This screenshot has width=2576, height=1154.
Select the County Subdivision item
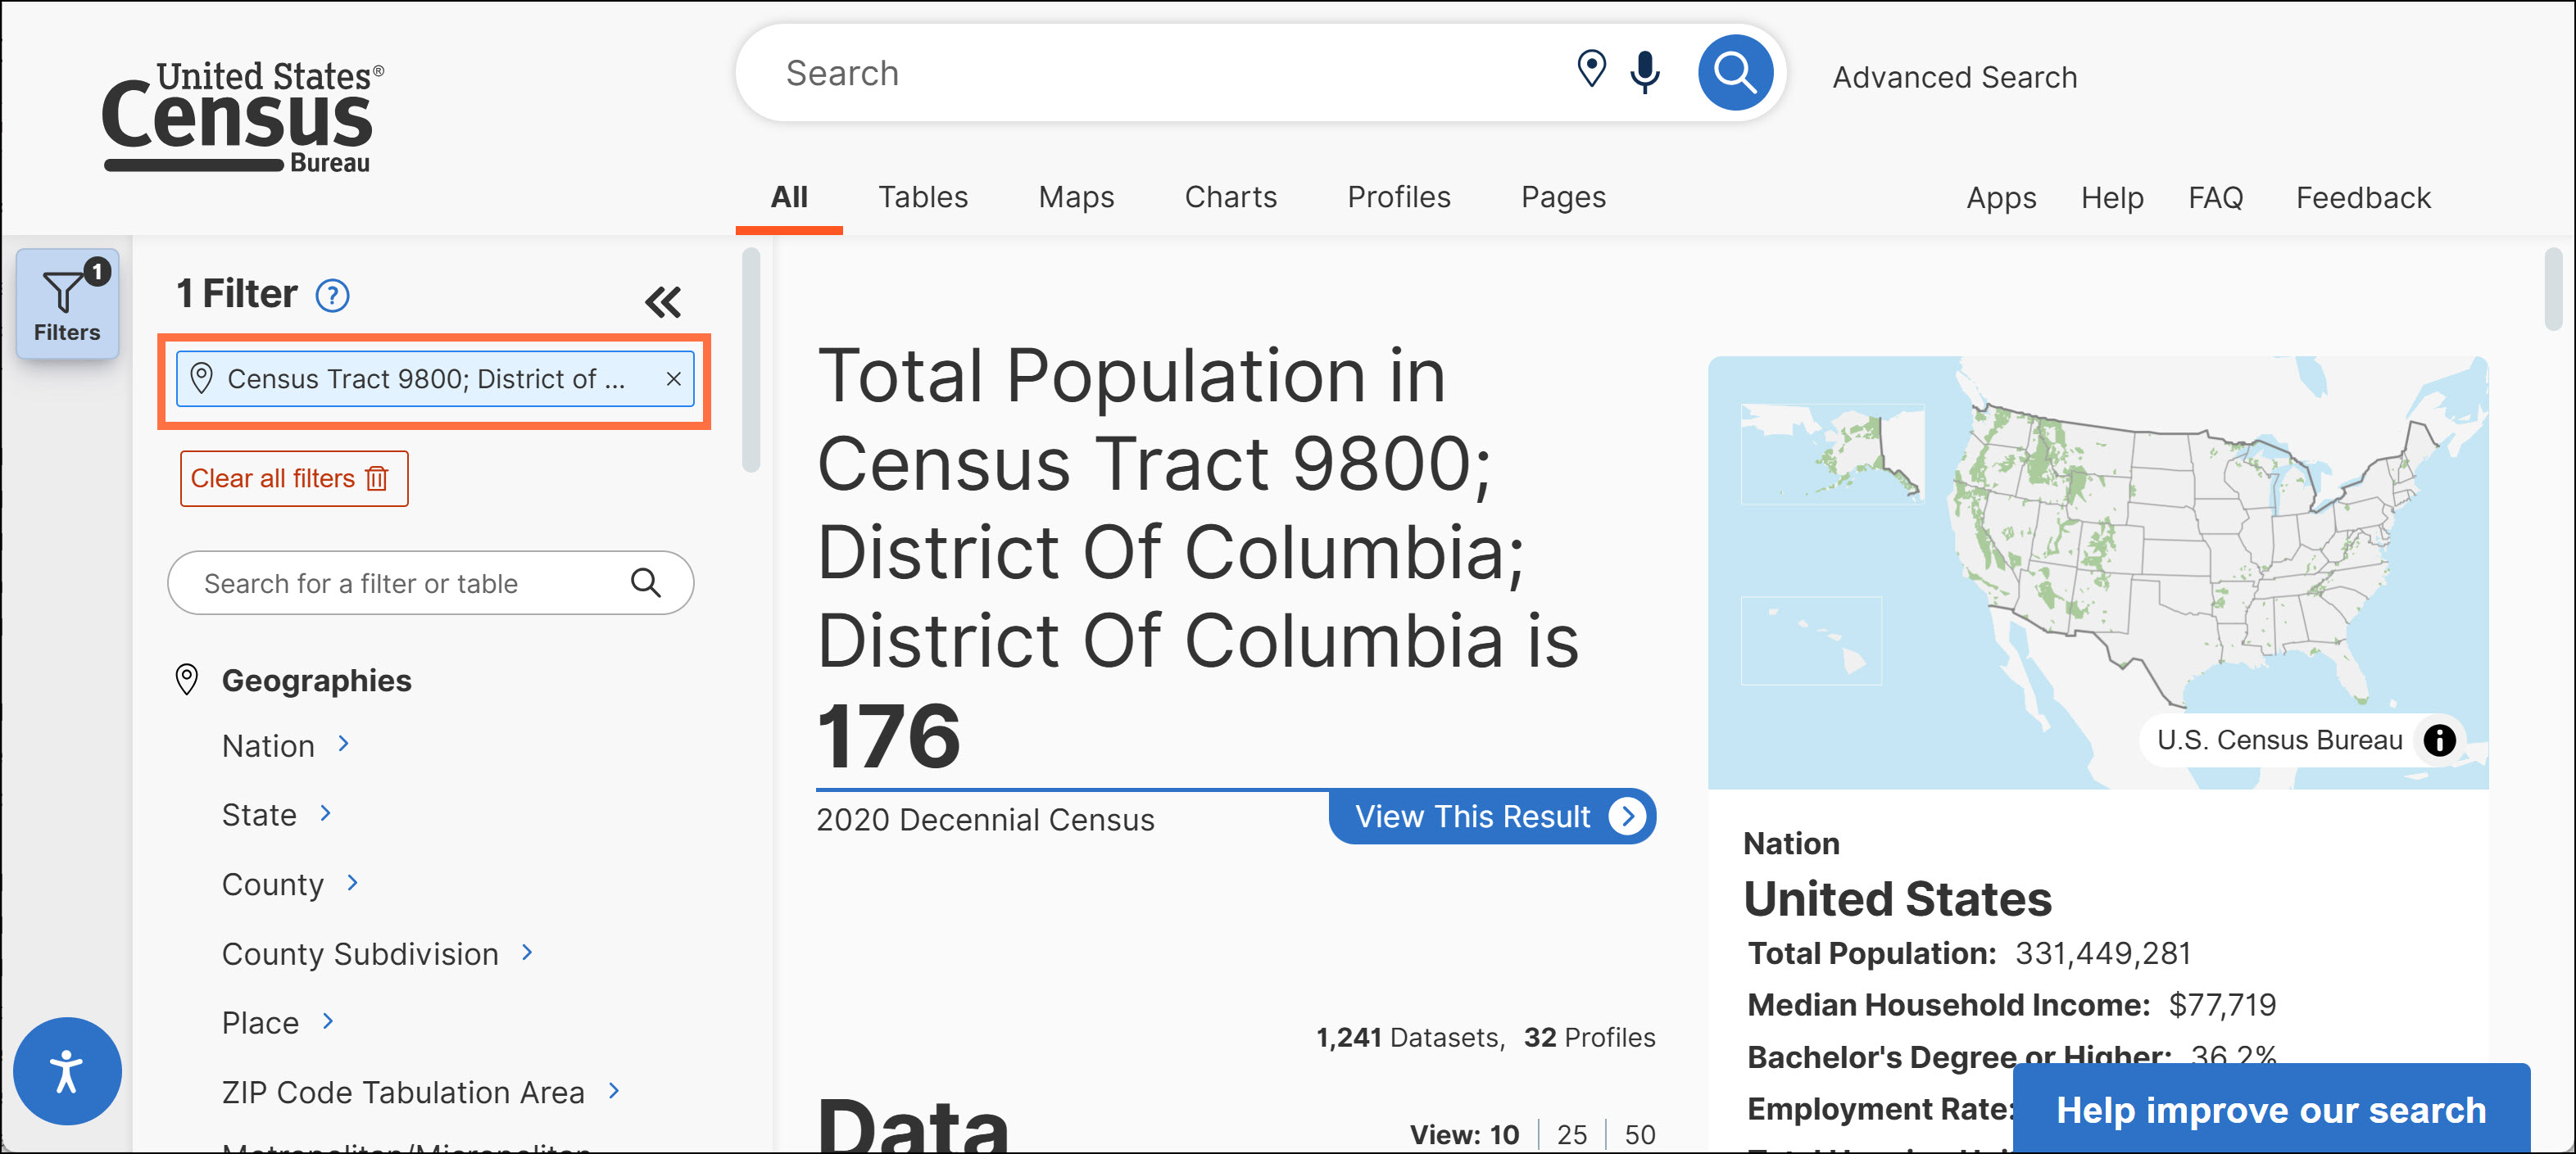tap(360, 954)
